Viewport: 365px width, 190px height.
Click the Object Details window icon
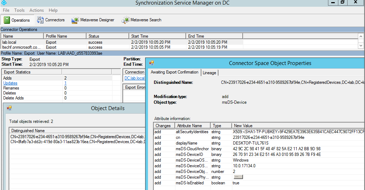click(9, 108)
